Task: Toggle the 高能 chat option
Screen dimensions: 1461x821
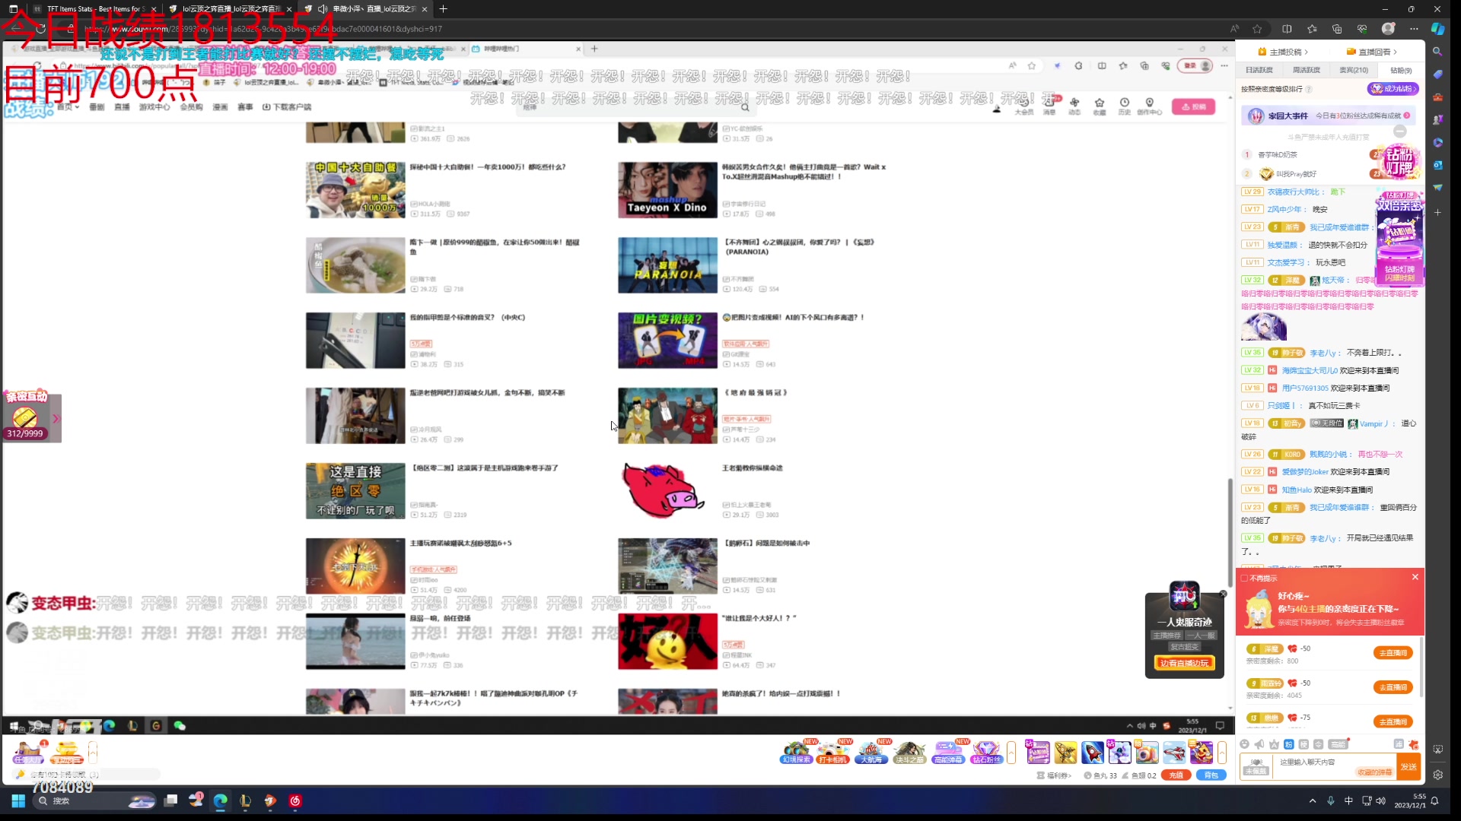Action: point(1338,744)
